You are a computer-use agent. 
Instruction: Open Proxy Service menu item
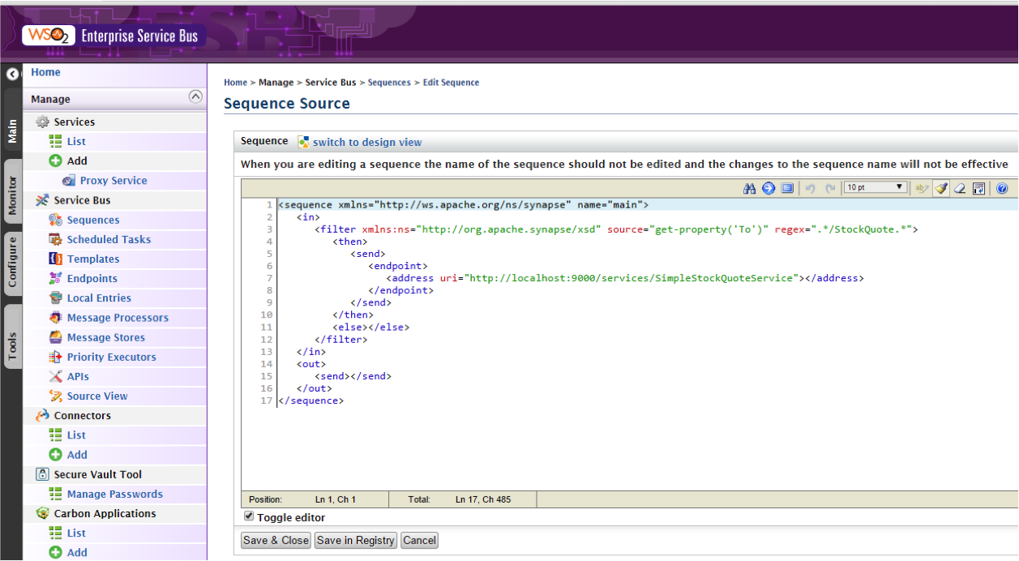click(113, 181)
